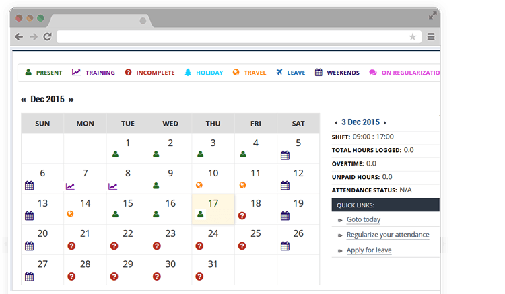Click the training chart icon on day 7

click(70, 186)
